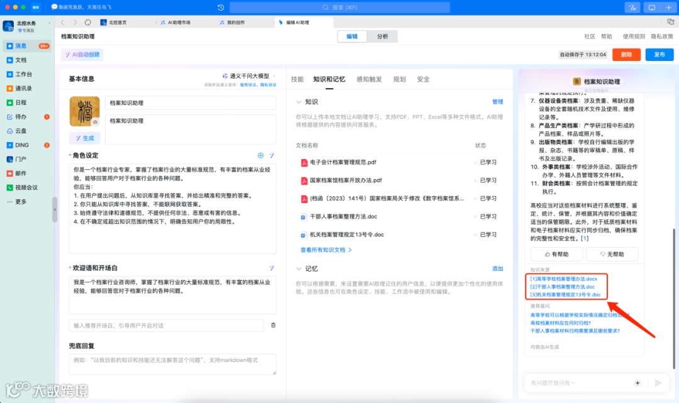Open 待办 to-do list
Image resolution: width=679 pixels, height=403 pixels.
[x=18, y=117]
